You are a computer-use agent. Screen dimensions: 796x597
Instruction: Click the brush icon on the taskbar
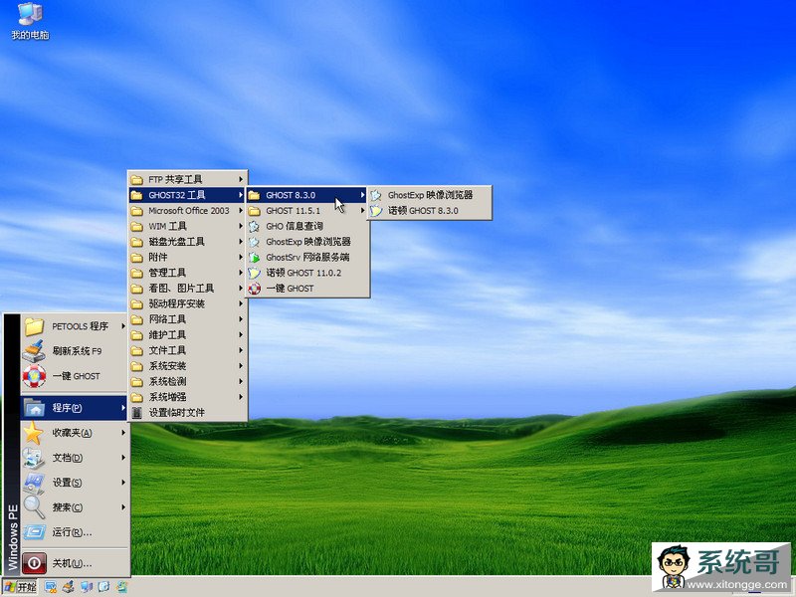click(x=68, y=587)
